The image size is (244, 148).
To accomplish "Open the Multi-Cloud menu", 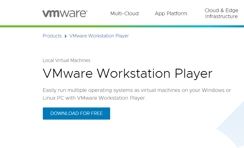I will pyautogui.click(x=124, y=13).
